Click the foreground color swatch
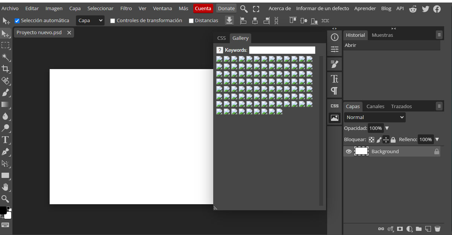This screenshot has height=235, width=452. [4, 210]
